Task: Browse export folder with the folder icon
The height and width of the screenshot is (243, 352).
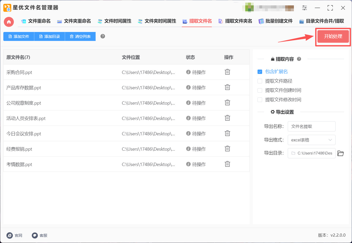Action: (340, 153)
